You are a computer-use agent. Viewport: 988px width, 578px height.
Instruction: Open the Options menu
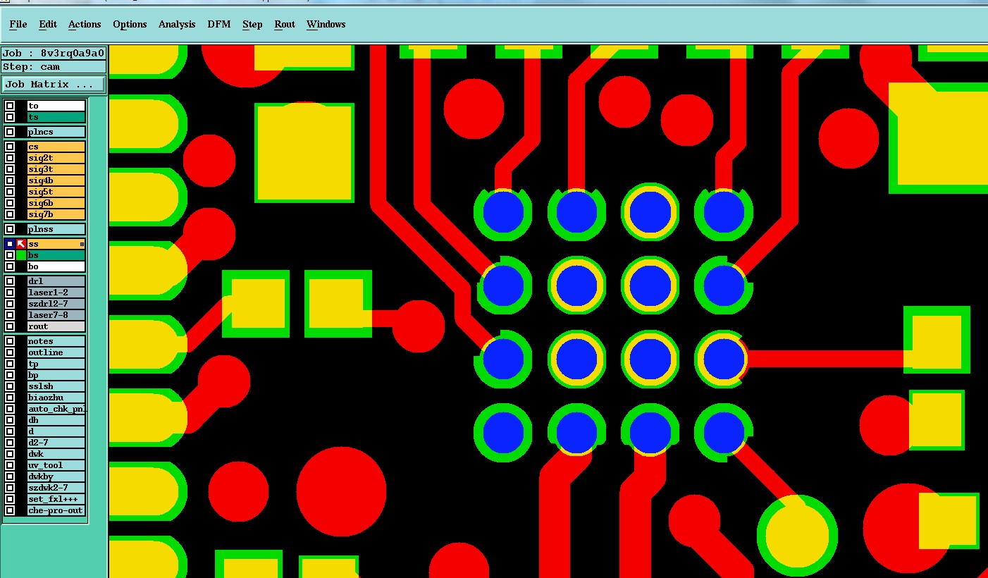tap(130, 24)
